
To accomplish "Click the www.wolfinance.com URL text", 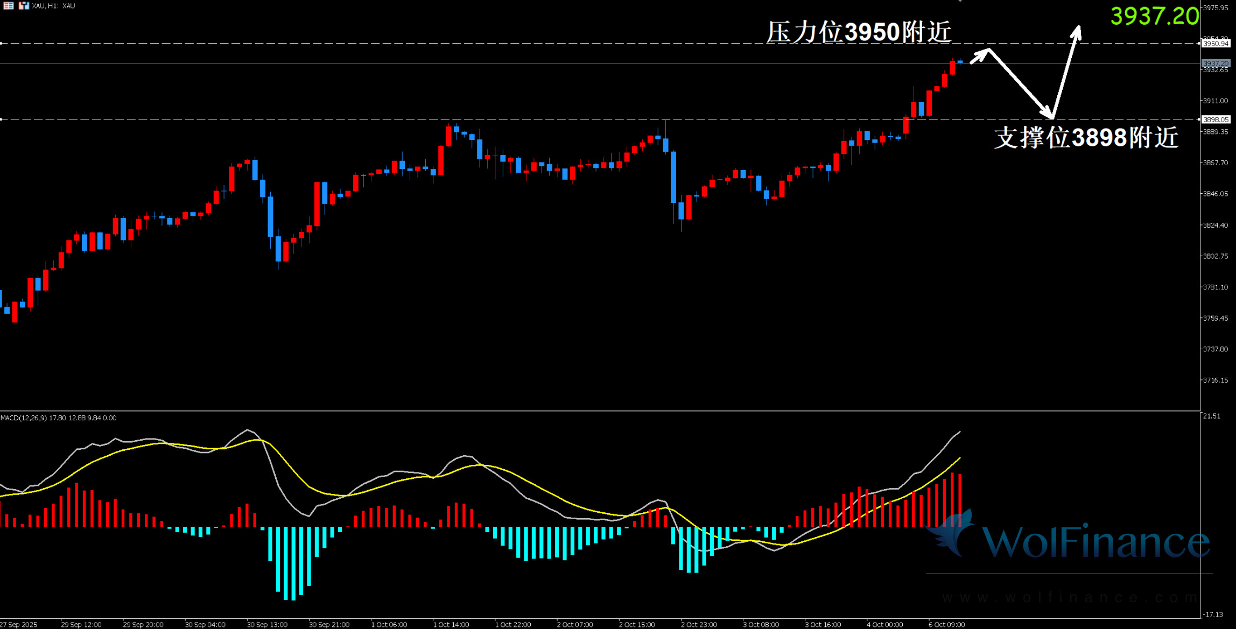I will coord(1069,597).
